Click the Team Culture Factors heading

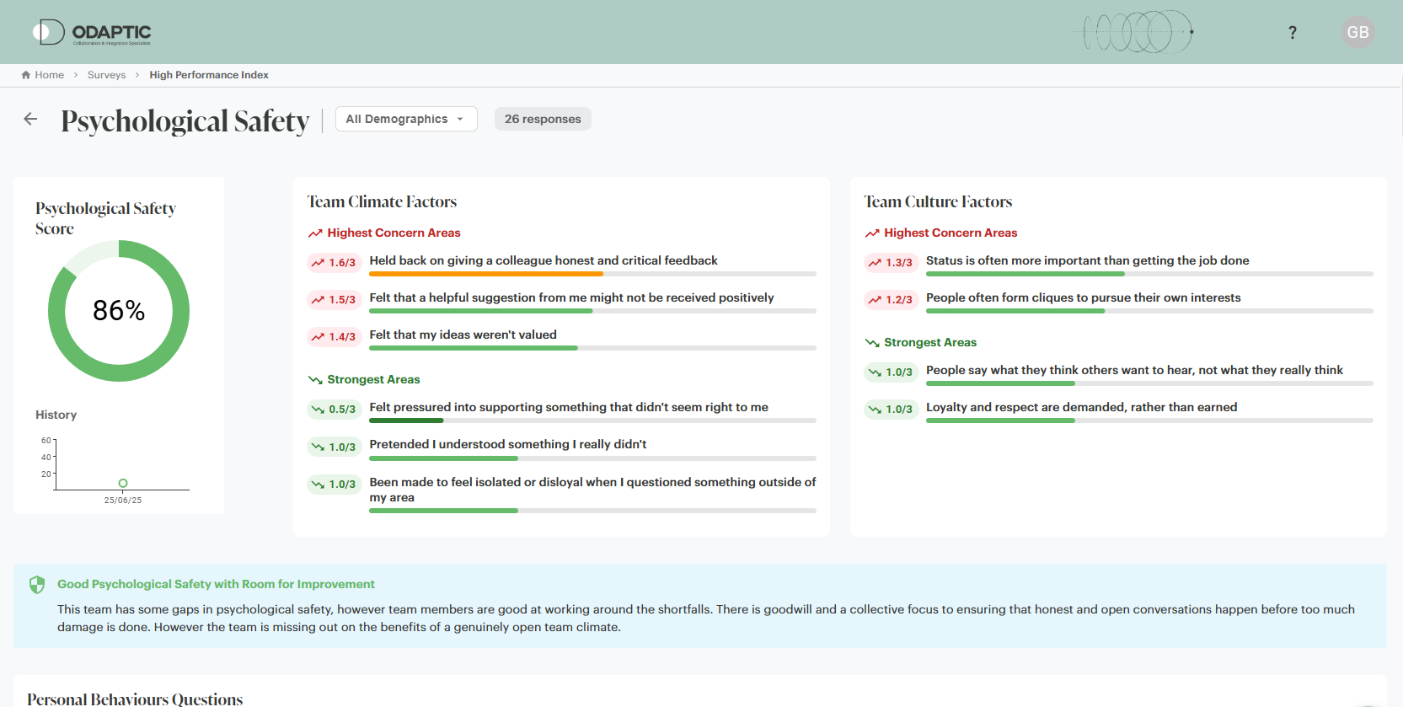pyautogui.click(x=938, y=201)
